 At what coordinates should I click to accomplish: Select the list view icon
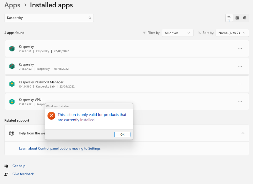pos(229,18)
